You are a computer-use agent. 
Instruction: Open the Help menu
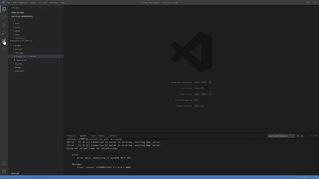62,2
